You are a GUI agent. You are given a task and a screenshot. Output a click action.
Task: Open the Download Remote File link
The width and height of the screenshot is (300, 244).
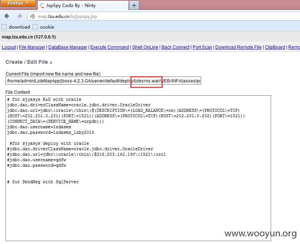tap(238, 47)
